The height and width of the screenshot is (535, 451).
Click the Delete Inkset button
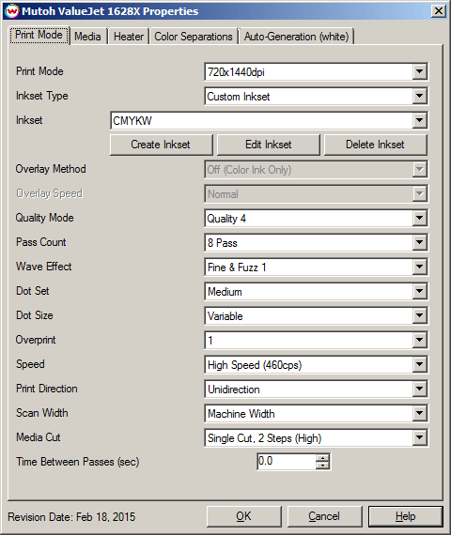click(375, 145)
